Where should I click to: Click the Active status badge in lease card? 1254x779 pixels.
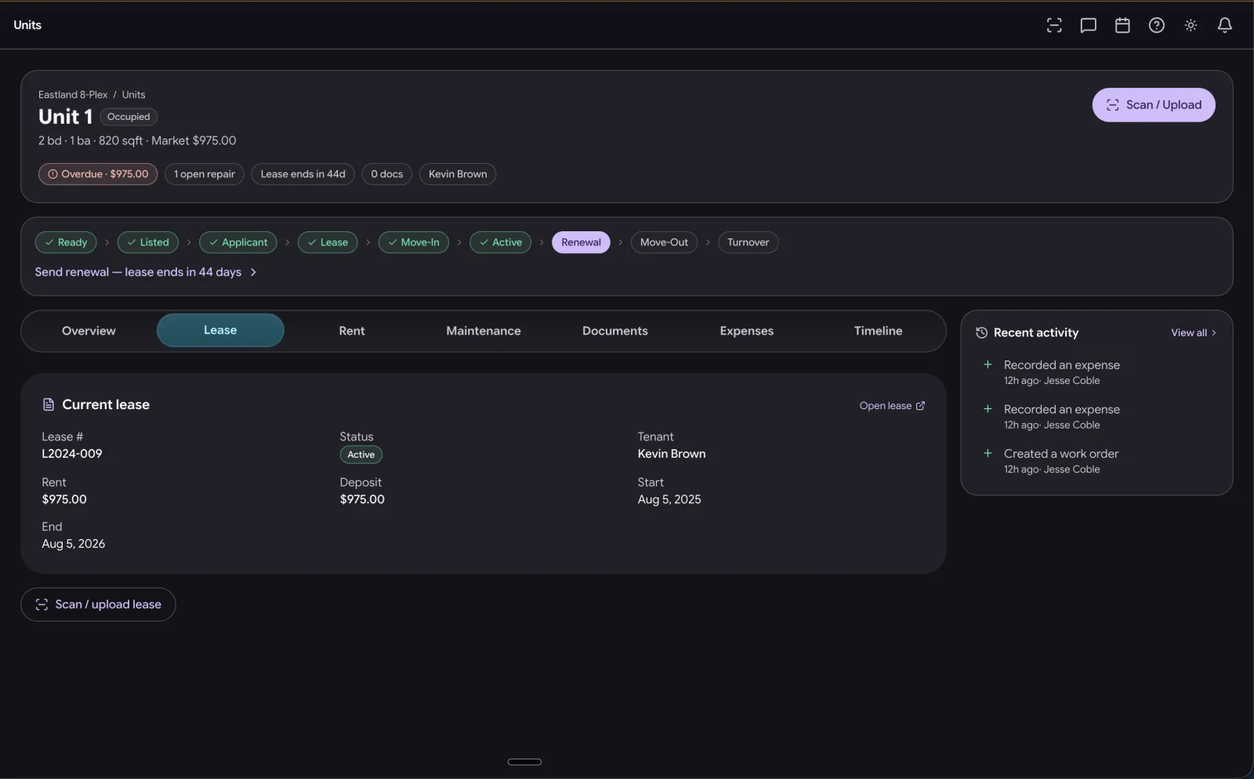tap(361, 455)
